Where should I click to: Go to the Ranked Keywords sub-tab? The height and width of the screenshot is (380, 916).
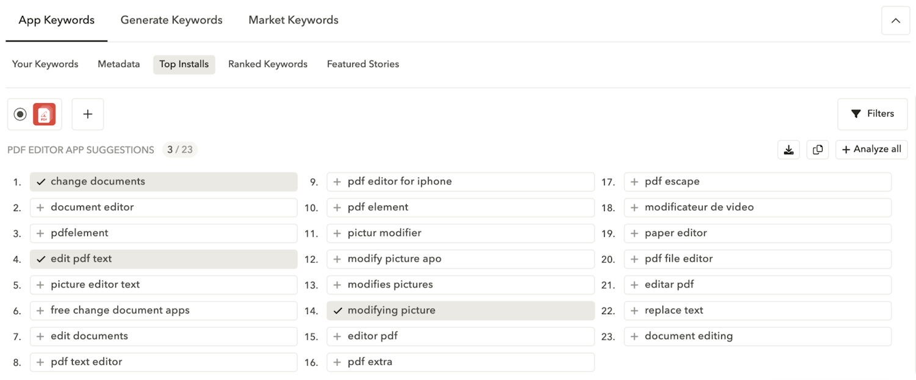[267, 64]
